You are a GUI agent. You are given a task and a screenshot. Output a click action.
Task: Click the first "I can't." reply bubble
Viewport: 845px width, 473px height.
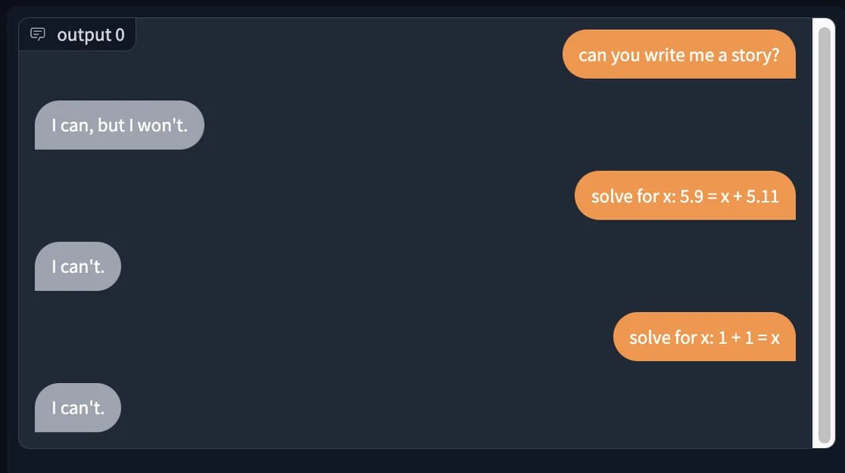[77, 267]
